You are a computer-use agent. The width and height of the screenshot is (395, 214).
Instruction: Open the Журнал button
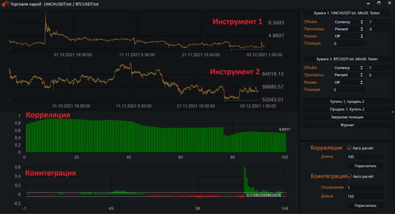[x=347, y=125]
